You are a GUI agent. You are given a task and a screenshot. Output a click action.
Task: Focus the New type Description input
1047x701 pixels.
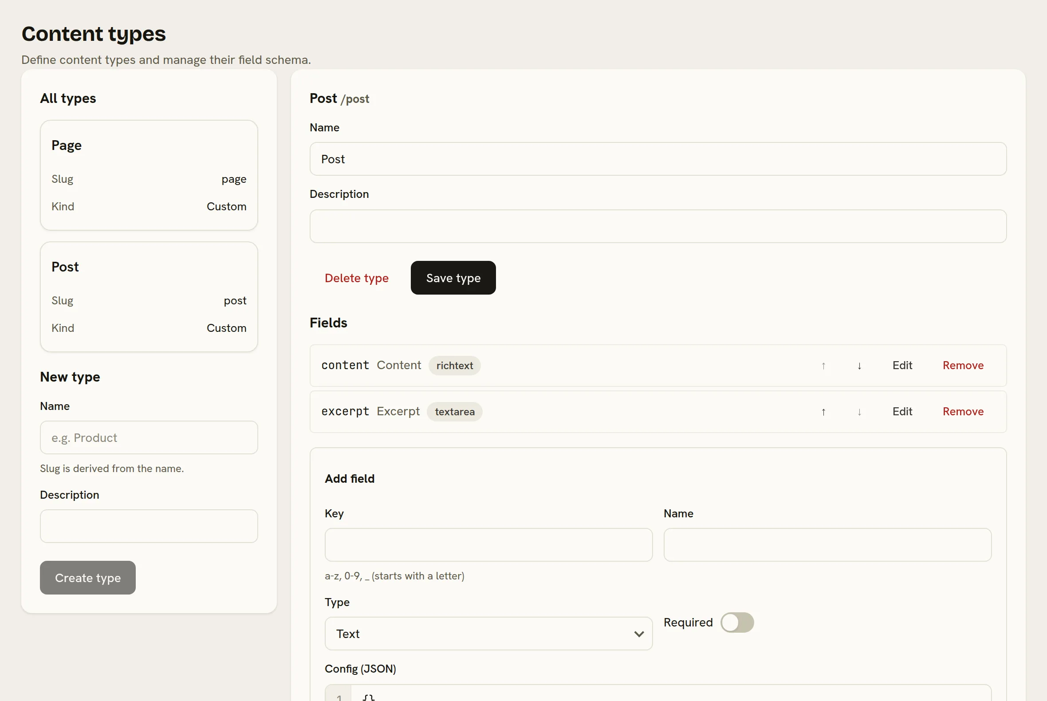(149, 526)
